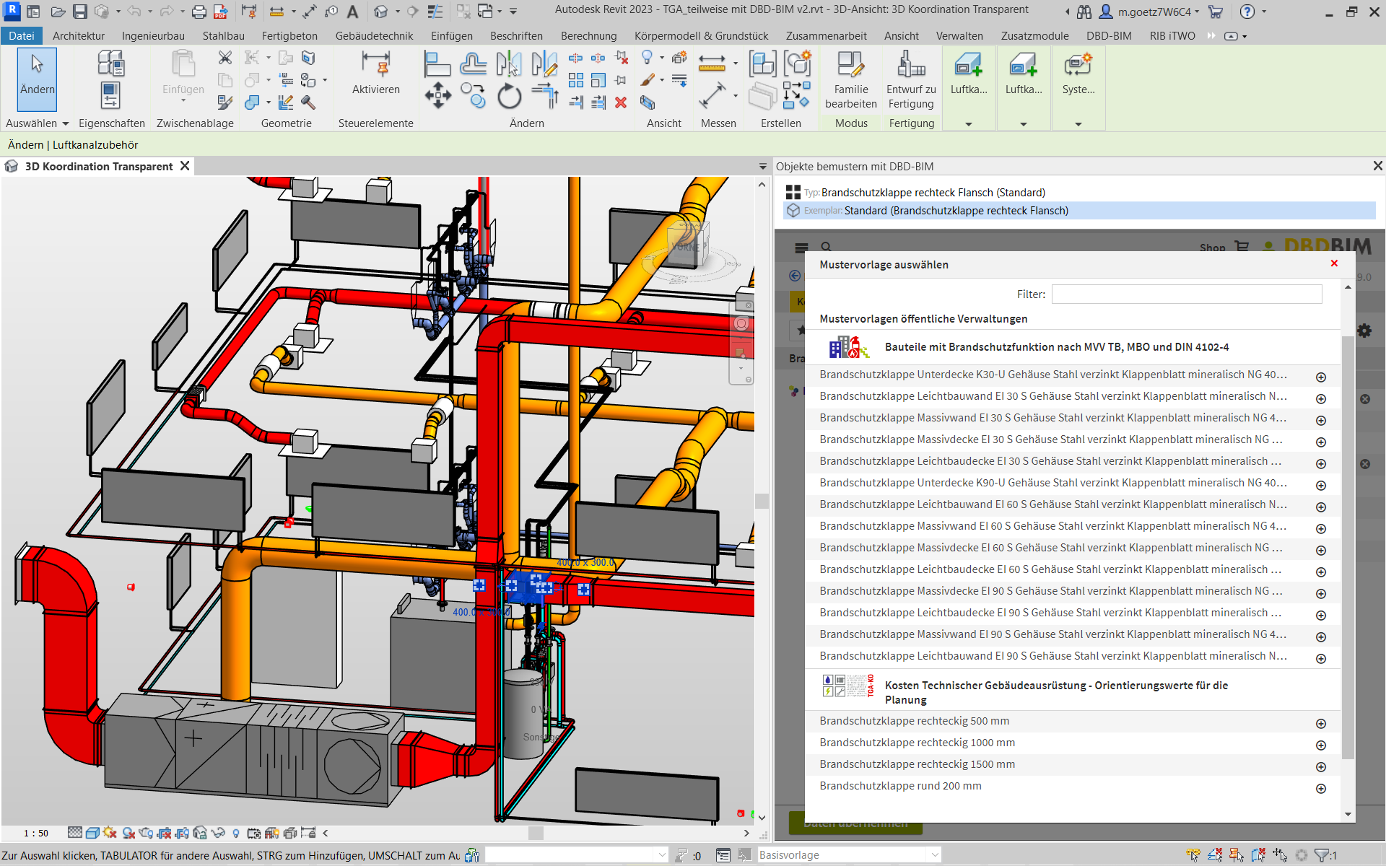Open the Help question mark dropdown
This screenshot has height=866, width=1386.
(1264, 12)
